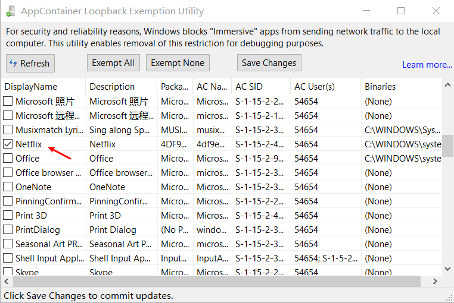
Task: Click the vertical scrollbar up arrow
Action: pos(447,85)
